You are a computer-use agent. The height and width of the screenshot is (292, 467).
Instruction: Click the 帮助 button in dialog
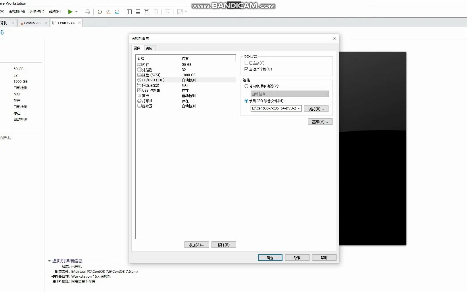(324, 258)
